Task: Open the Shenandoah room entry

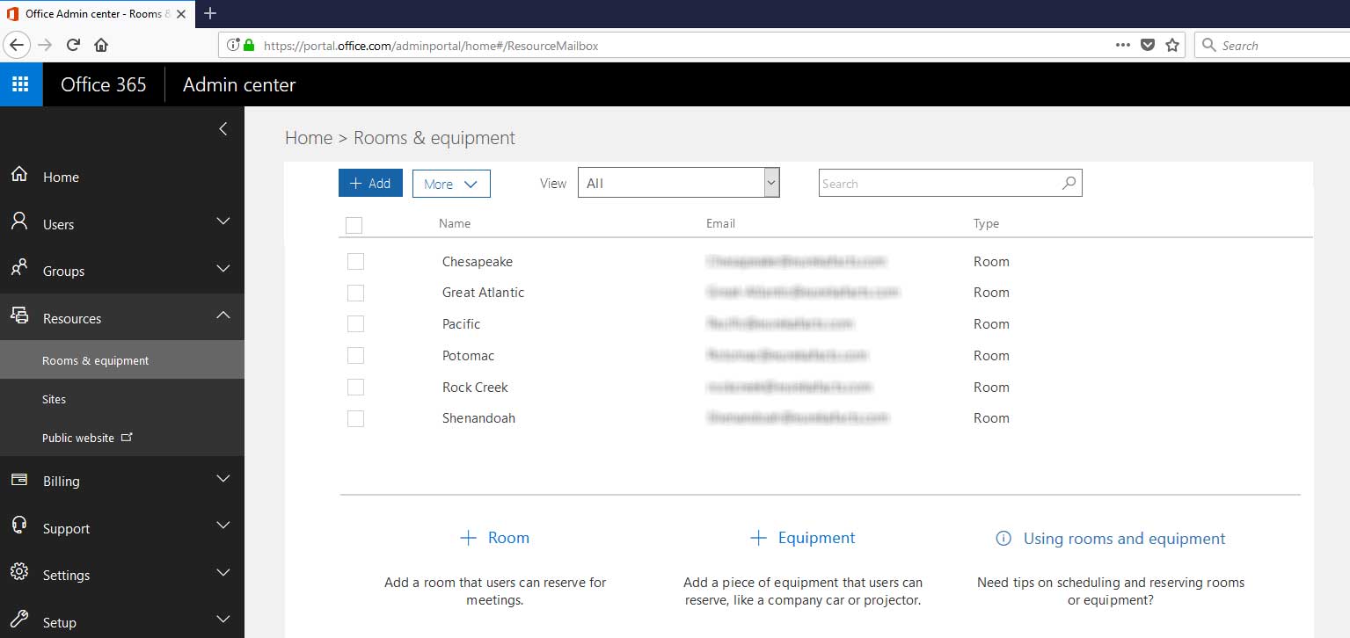Action: 478,418
